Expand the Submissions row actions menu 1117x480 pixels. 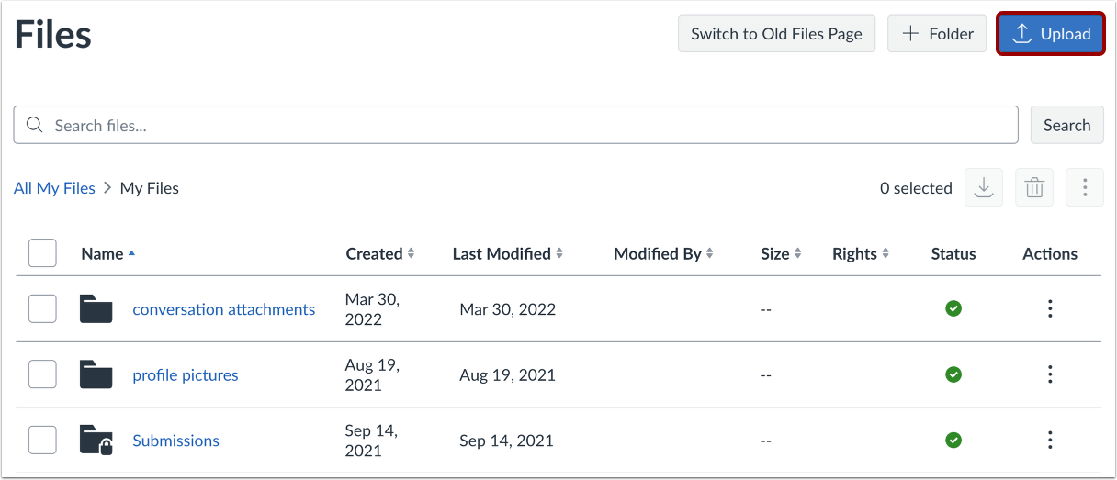(1050, 441)
